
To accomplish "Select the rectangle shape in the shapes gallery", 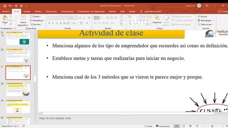I will (x=140, y=17).
